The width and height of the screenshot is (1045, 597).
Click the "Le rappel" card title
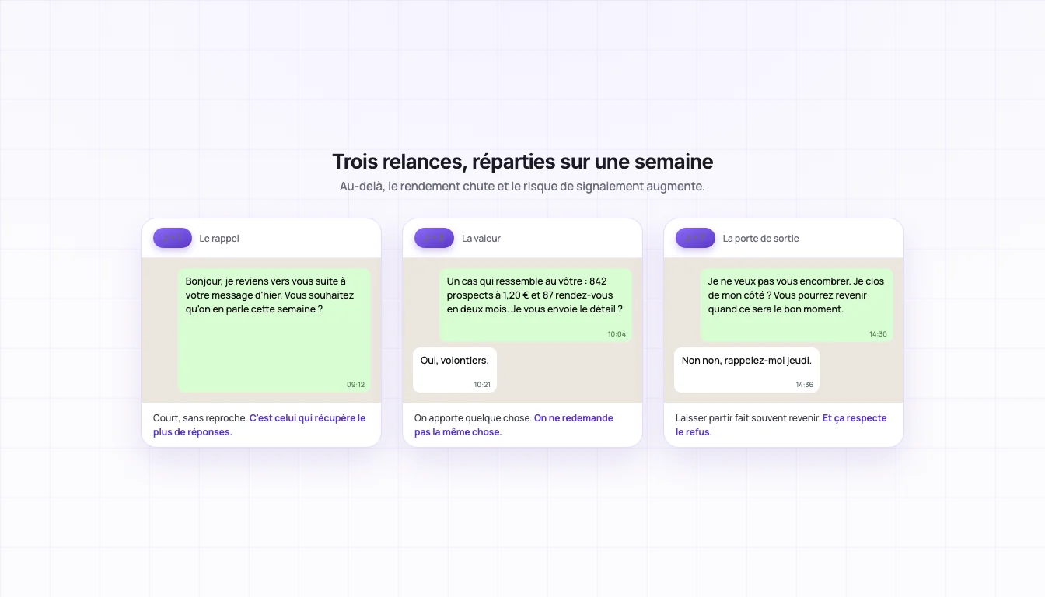(219, 239)
